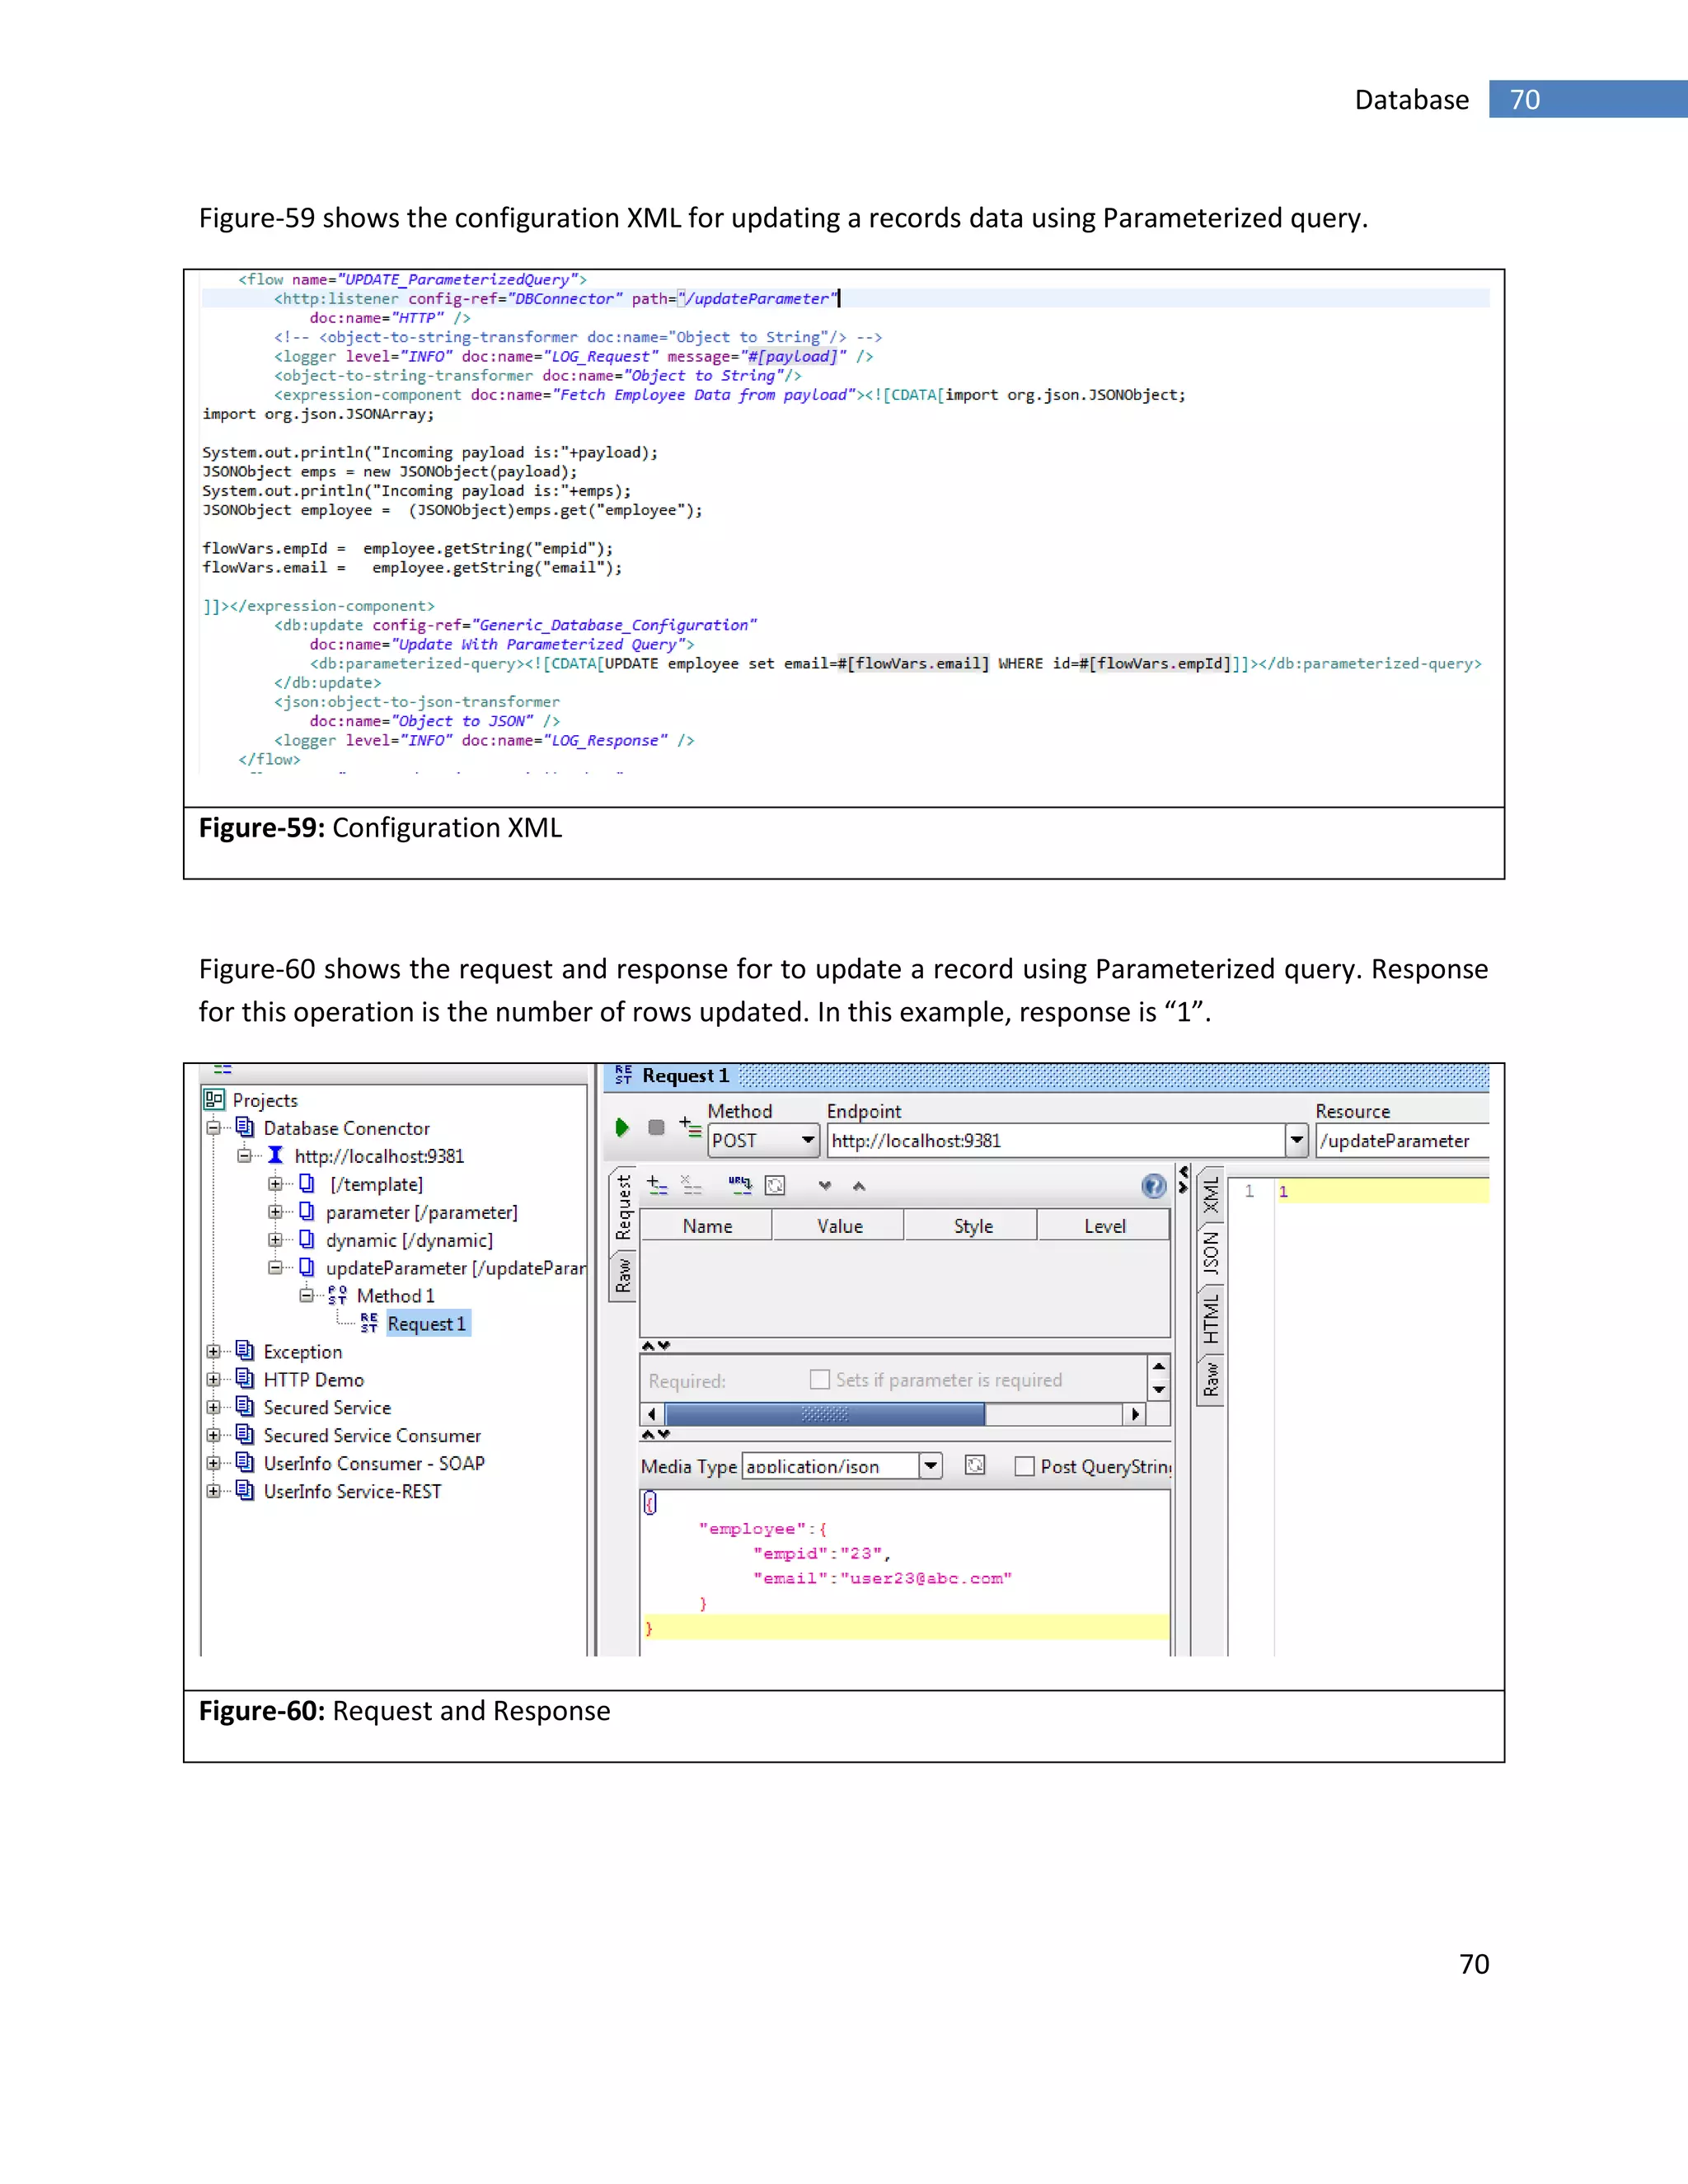Viewport: 1688px width, 2184px height.
Task: Click the Method 1 REST method icon
Action: click(x=338, y=1295)
